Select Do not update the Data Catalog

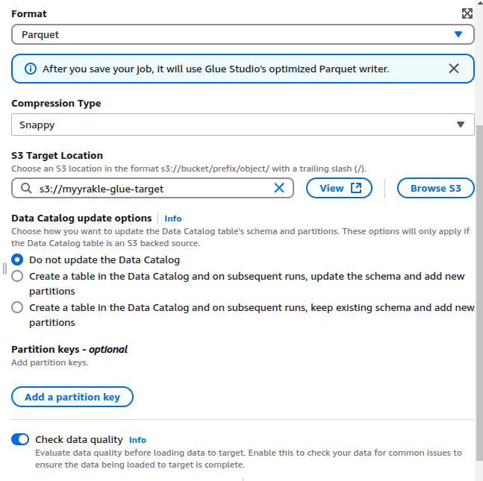18,260
